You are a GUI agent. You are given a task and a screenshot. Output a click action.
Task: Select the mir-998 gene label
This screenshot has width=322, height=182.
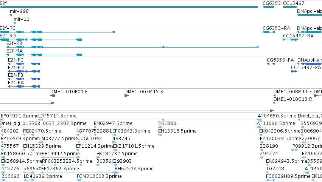(x=19, y=11)
